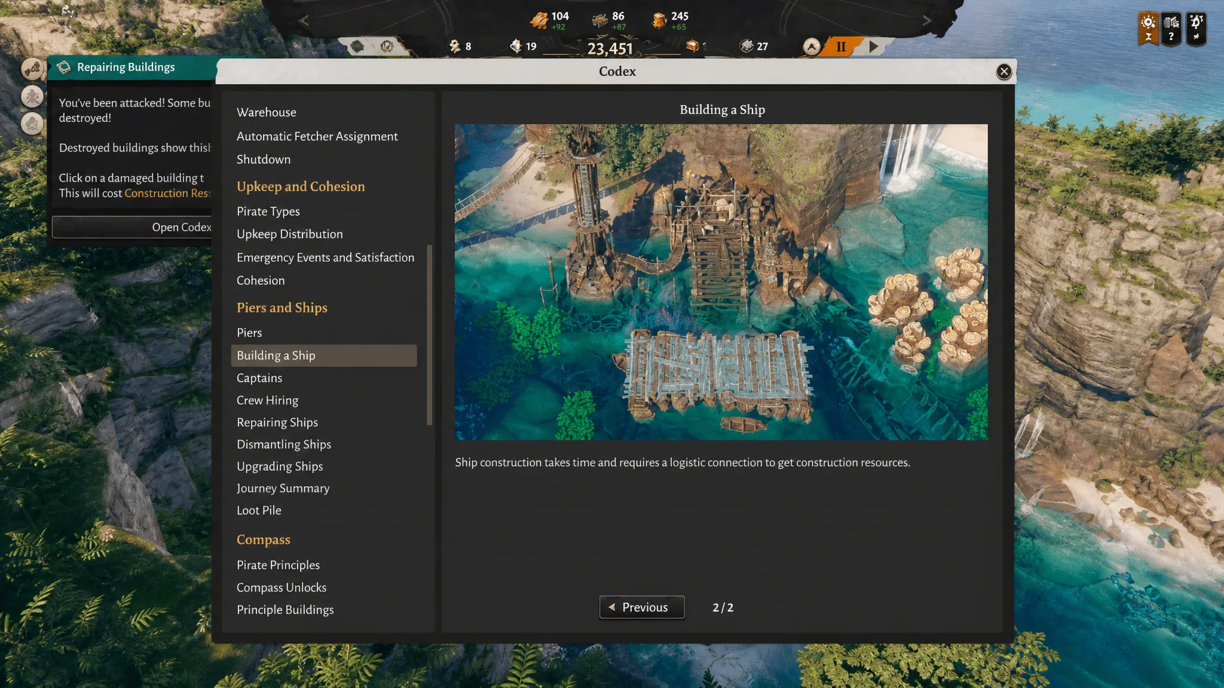Click the Upkeep and Cohesion section heading

pos(301,186)
